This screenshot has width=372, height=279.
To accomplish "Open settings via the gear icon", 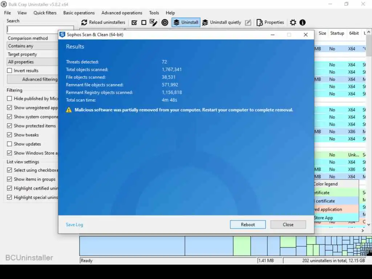I will 293,23.
